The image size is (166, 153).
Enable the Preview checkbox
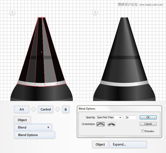143,131
